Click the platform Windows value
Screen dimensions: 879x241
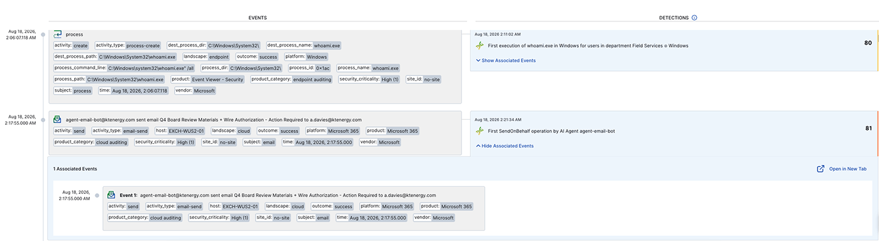(316, 56)
